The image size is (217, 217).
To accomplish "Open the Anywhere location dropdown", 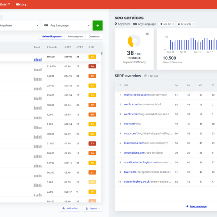I will click(x=20, y=25).
